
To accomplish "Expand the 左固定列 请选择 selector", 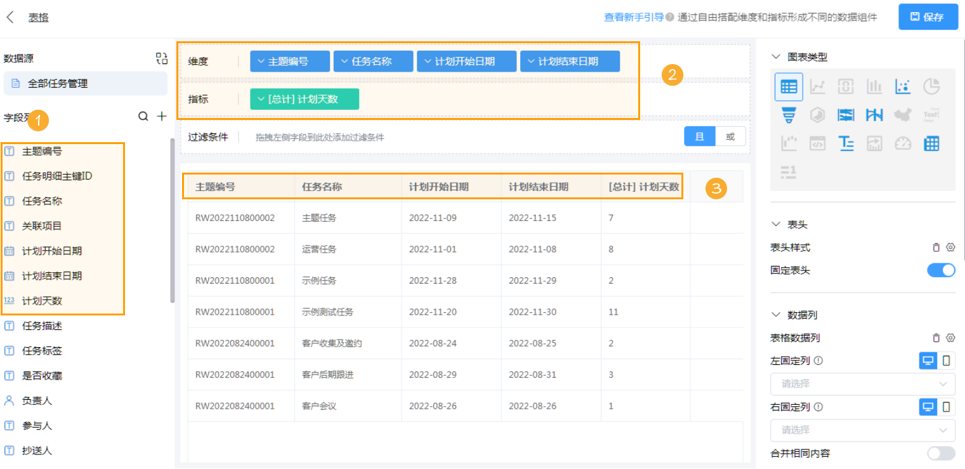I will pyautogui.click(x=862, y=384).
